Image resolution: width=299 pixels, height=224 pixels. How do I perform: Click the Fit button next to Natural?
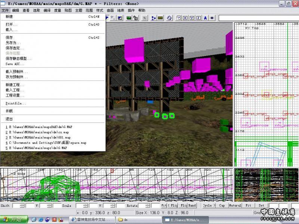pos(248,206)
